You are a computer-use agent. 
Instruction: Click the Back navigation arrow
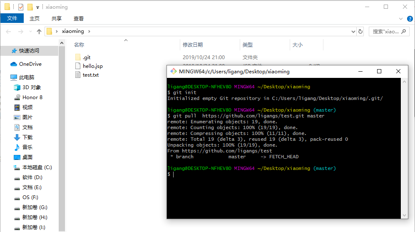click(8, 32)
